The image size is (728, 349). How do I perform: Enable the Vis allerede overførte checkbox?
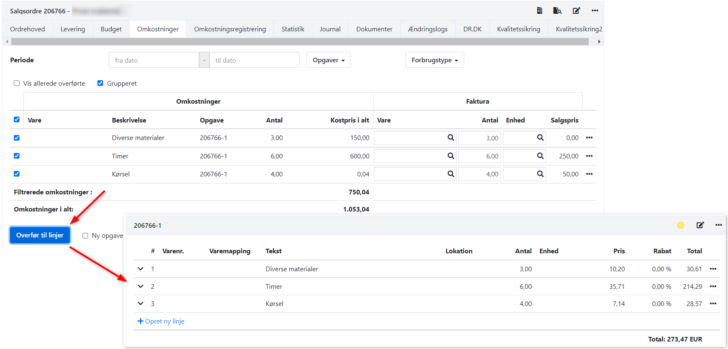coord(17,83)
